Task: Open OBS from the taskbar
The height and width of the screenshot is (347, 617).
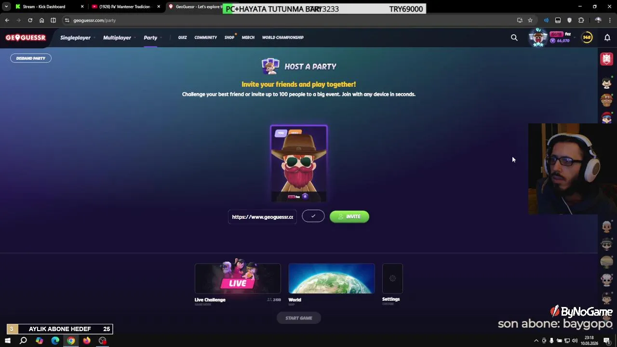Action: coord(103,341)
